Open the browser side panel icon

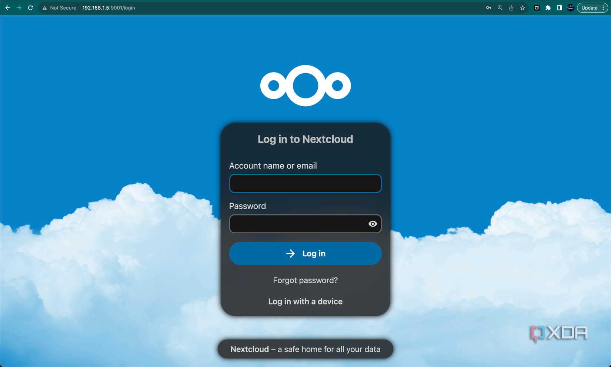click(x=559, y=7)
